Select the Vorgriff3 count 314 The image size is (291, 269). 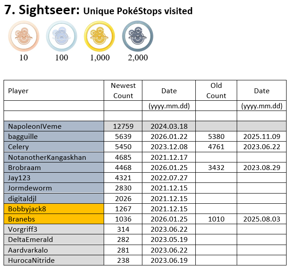(123, 229)
